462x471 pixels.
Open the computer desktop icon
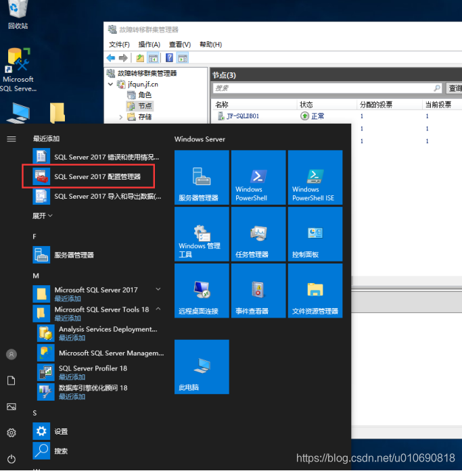click(x=19, y=114)
